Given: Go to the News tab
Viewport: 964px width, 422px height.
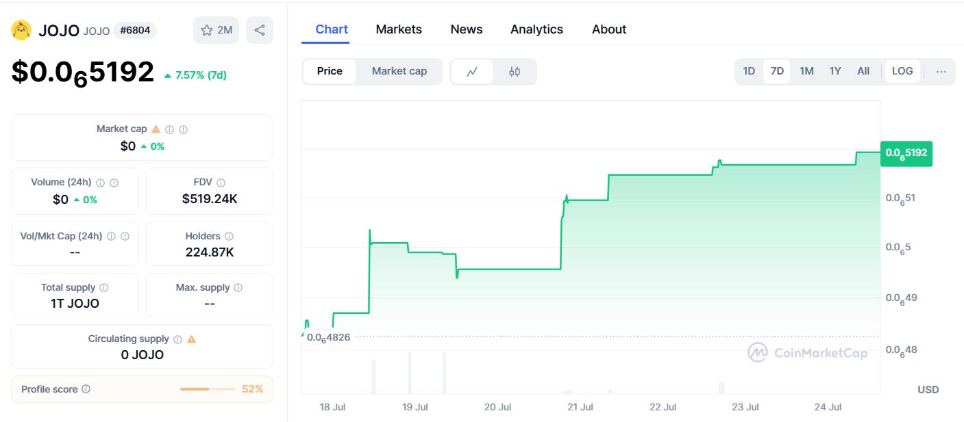Looking at the screenshot, I should tap(467, 29).
